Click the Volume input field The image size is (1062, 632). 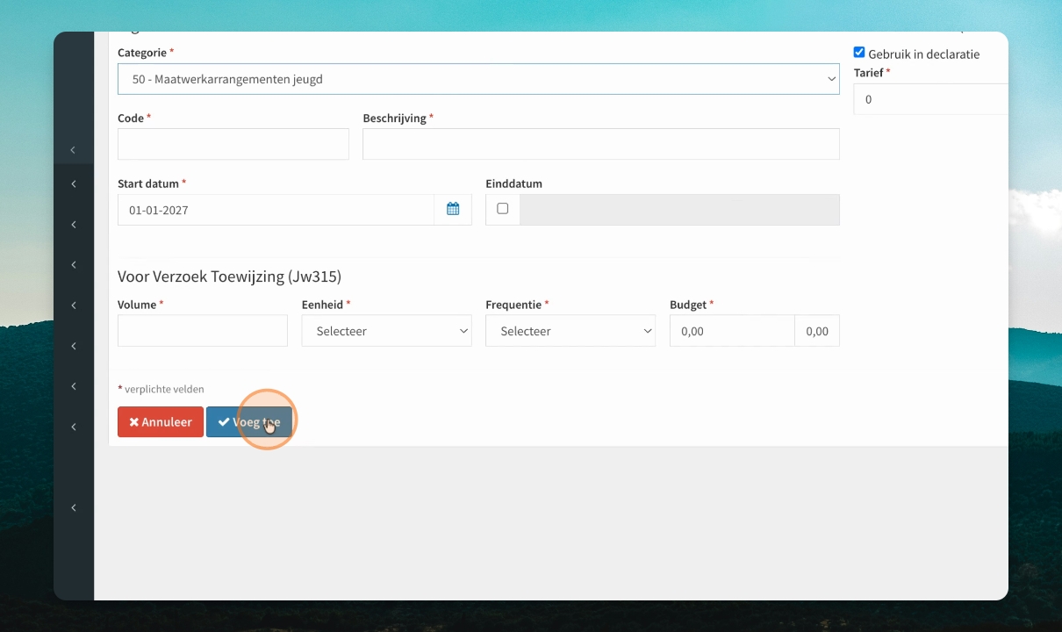coord(203,331)
